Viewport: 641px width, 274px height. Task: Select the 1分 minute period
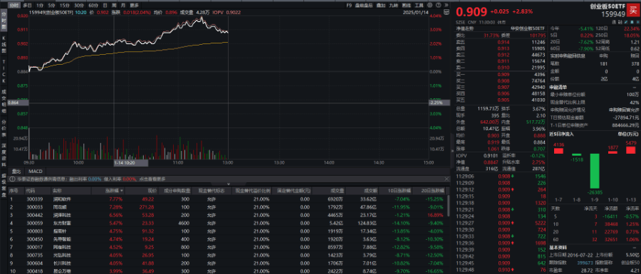[x=39, y=6]
